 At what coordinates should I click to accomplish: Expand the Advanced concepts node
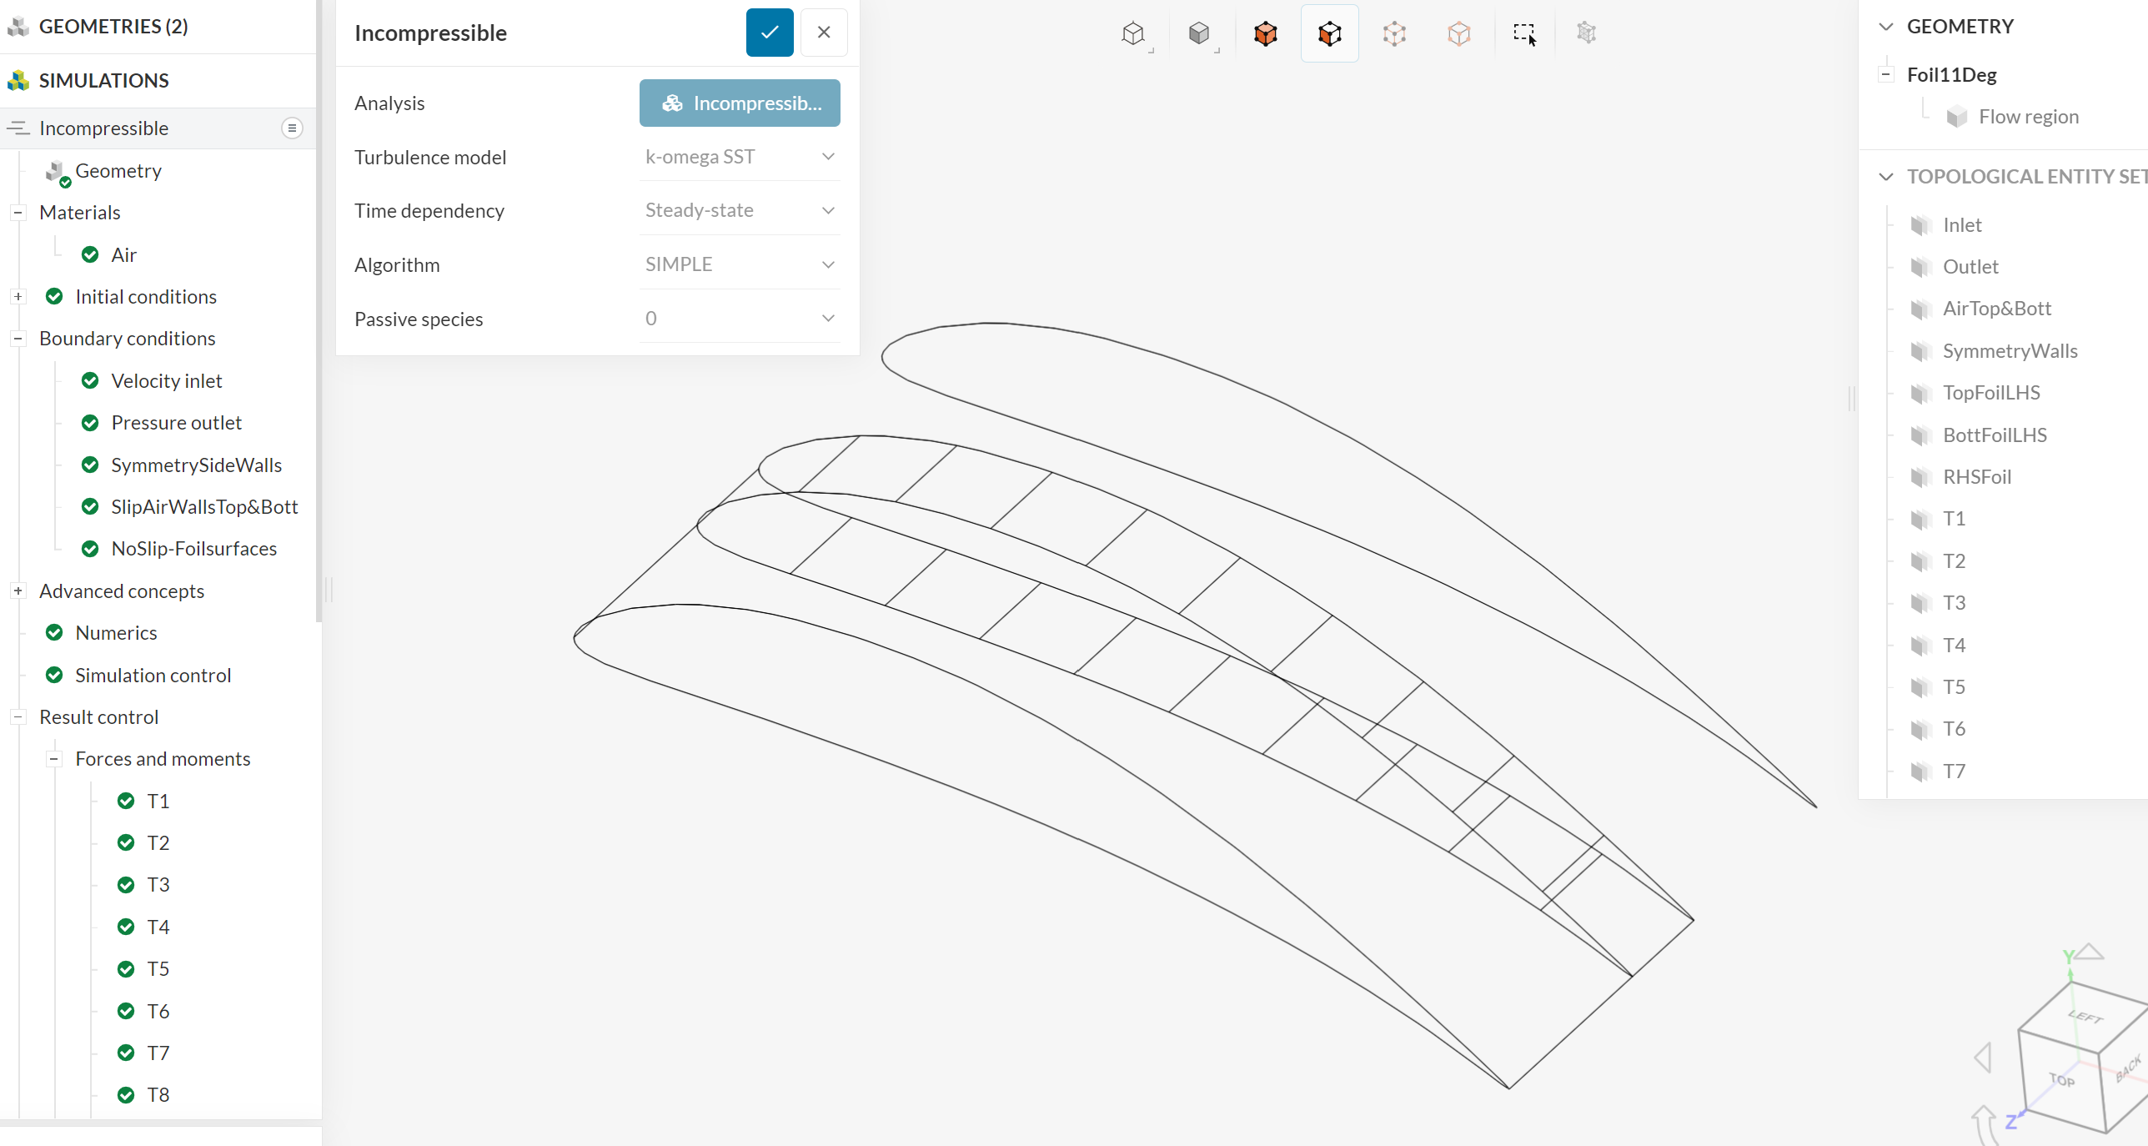[x=18, y=591]
